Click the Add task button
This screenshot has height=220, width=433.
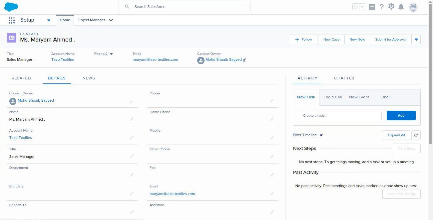pyautogui.click(x=401, y=115)
